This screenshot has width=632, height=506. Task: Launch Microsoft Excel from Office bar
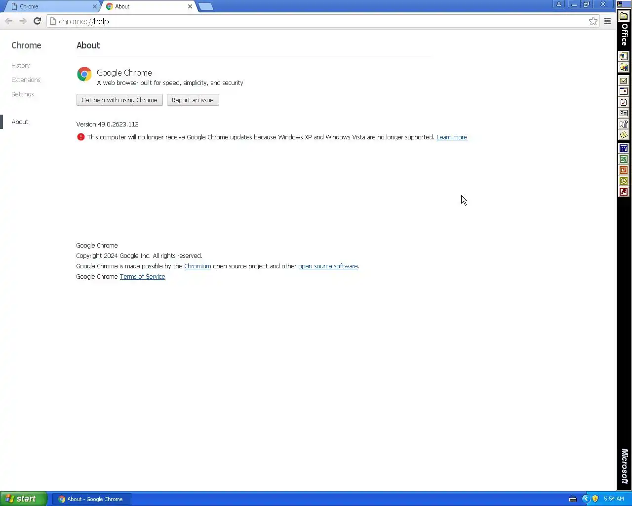click(624, 159)
